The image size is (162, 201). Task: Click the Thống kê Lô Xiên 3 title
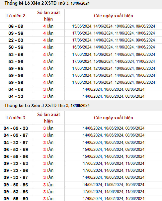(47, 106)
